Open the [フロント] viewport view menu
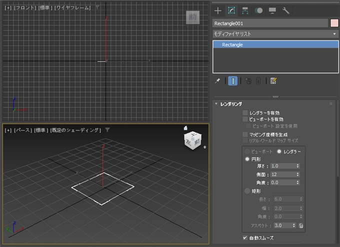This screenshot has width=340, height=247. pos(25,8)
